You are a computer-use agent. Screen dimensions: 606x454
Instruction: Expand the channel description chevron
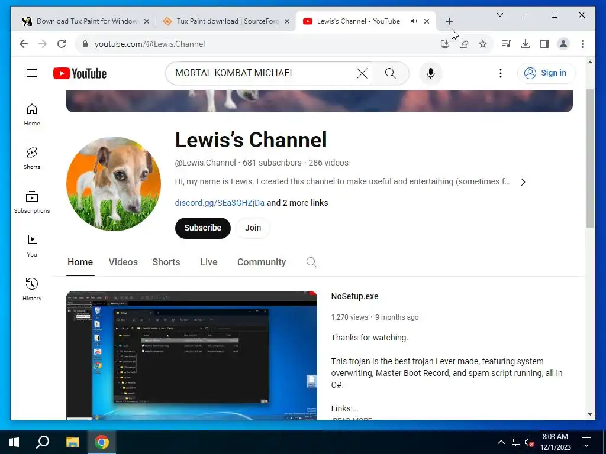[523, 182]
